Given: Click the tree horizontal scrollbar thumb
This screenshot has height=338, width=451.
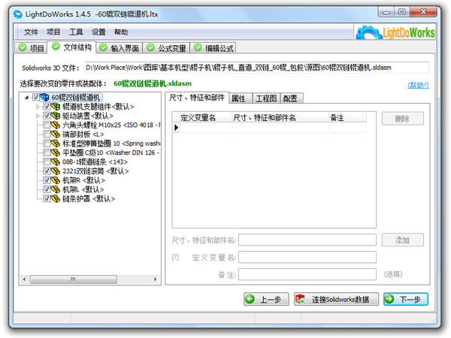Looking at the screenshot, I should (74, 279).
